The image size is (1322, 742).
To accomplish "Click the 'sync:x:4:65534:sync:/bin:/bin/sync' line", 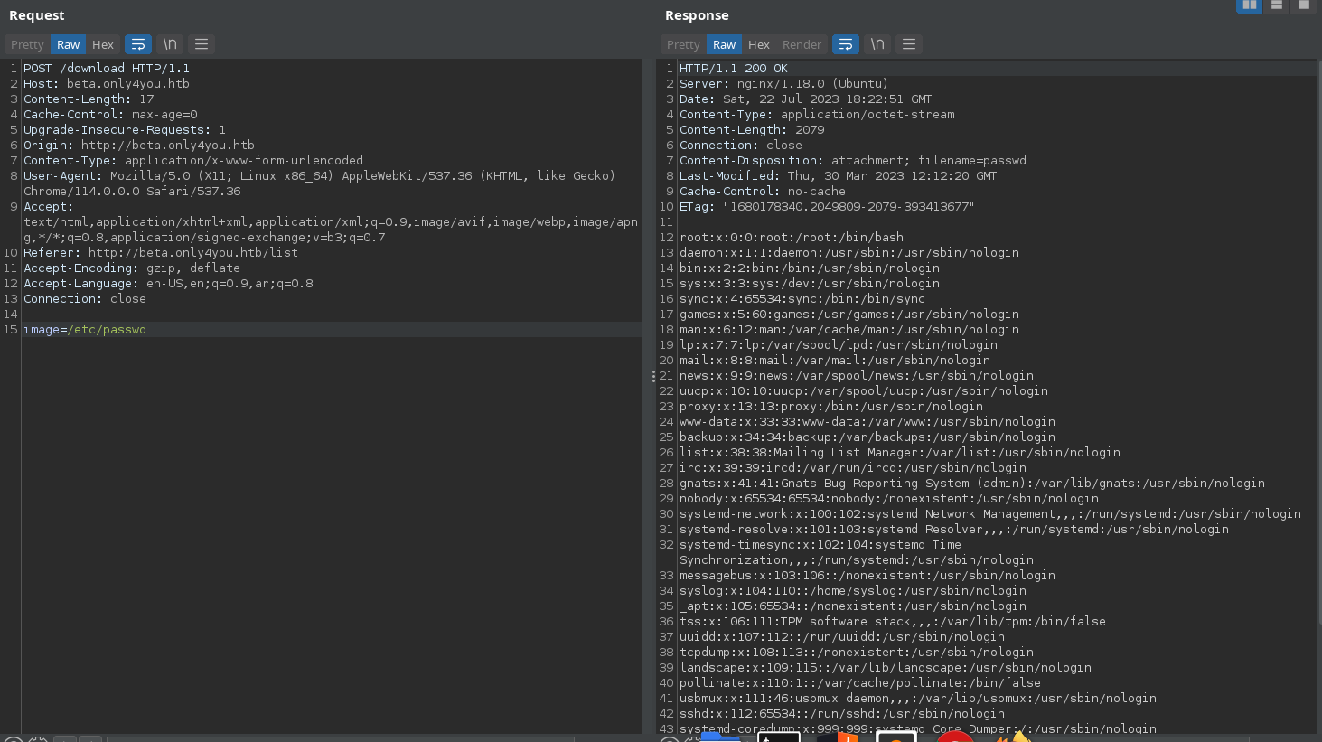I will pos(802,298).
